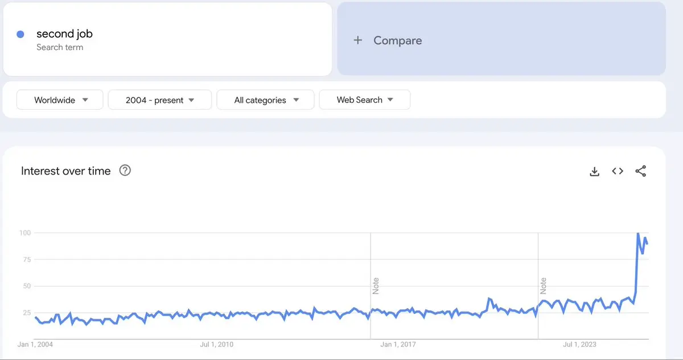683x360 pixels.
Task: Open help for Interest over time
Action: click(125, 170)
